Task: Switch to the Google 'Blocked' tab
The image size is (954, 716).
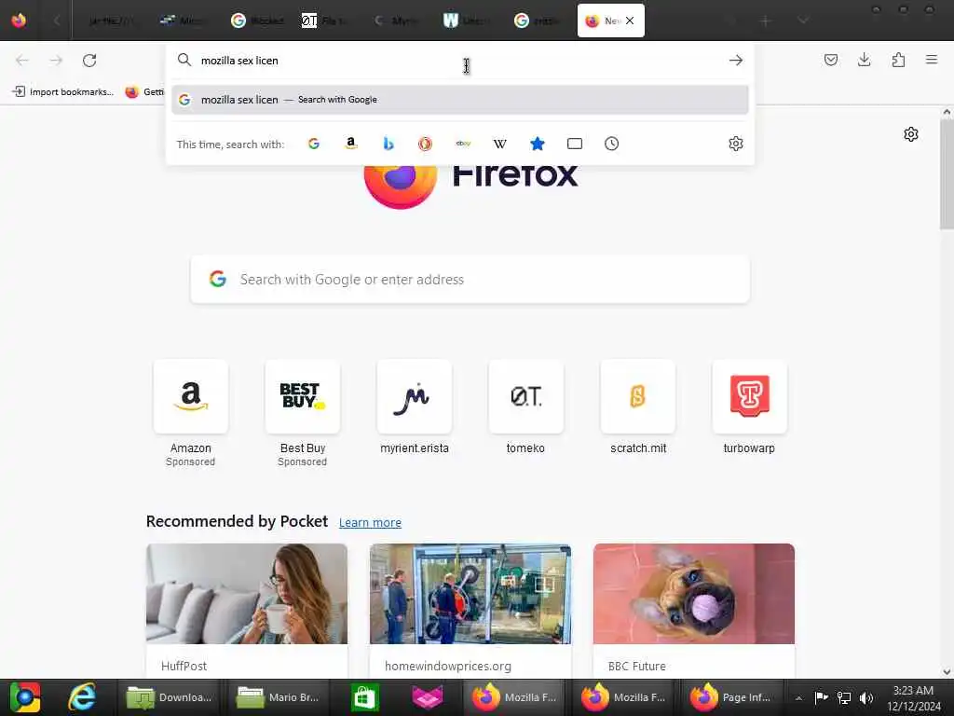Action: click(258, 21)
